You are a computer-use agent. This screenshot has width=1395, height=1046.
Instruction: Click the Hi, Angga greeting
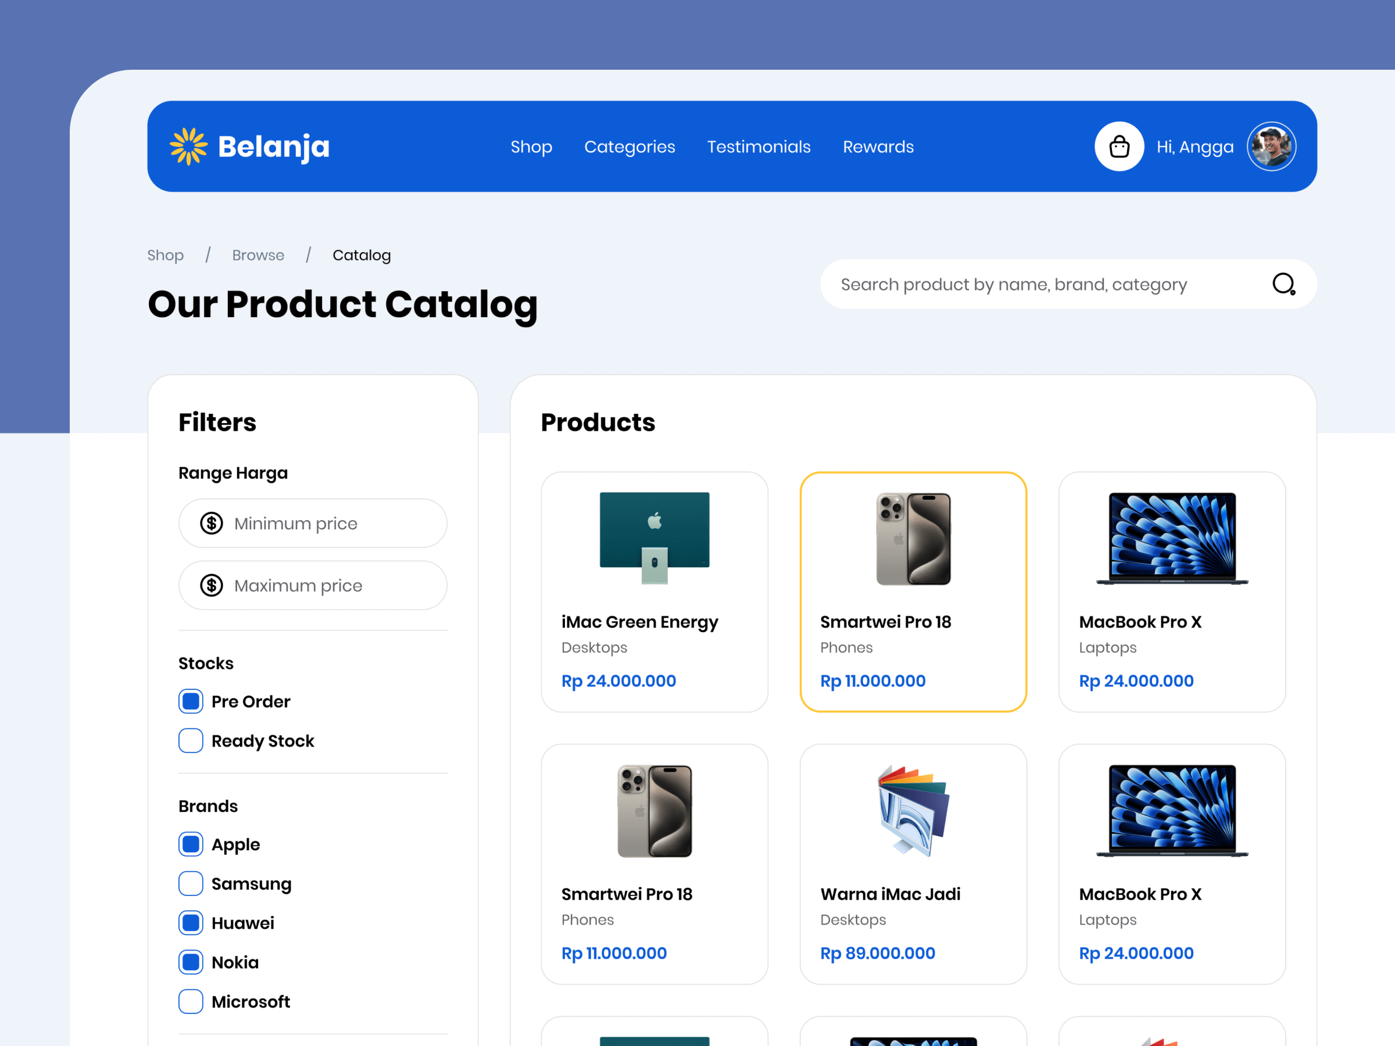(x=1194, y=147)
